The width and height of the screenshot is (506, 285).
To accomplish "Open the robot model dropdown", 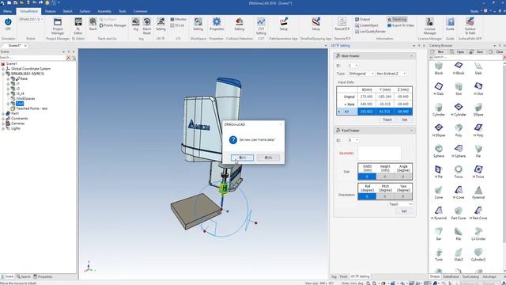I will [42, 19].
